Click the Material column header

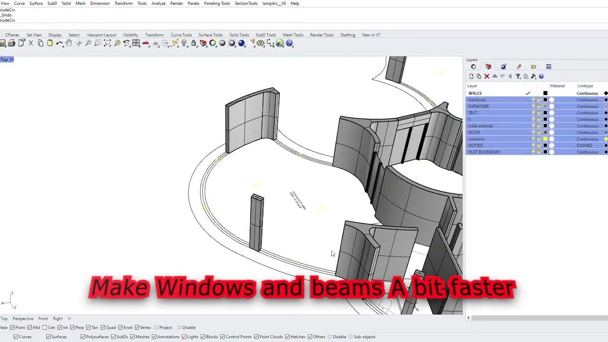click(557, 86)
